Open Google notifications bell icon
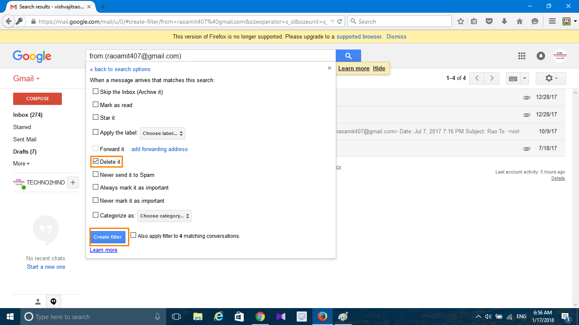 [x=541, y=56]
